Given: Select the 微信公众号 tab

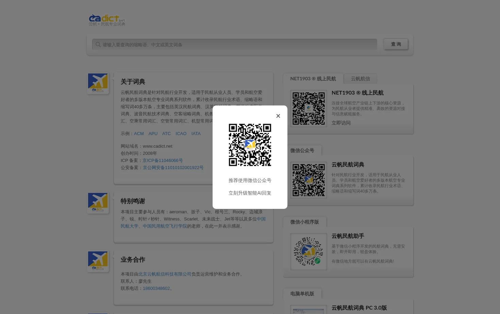Looking at the screenshot, I should (x=302, y=150).
